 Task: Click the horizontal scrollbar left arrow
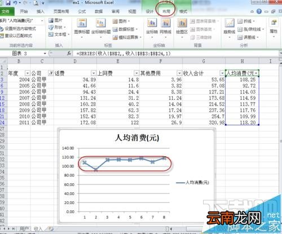pyautogui.click(x=171, y=229)
